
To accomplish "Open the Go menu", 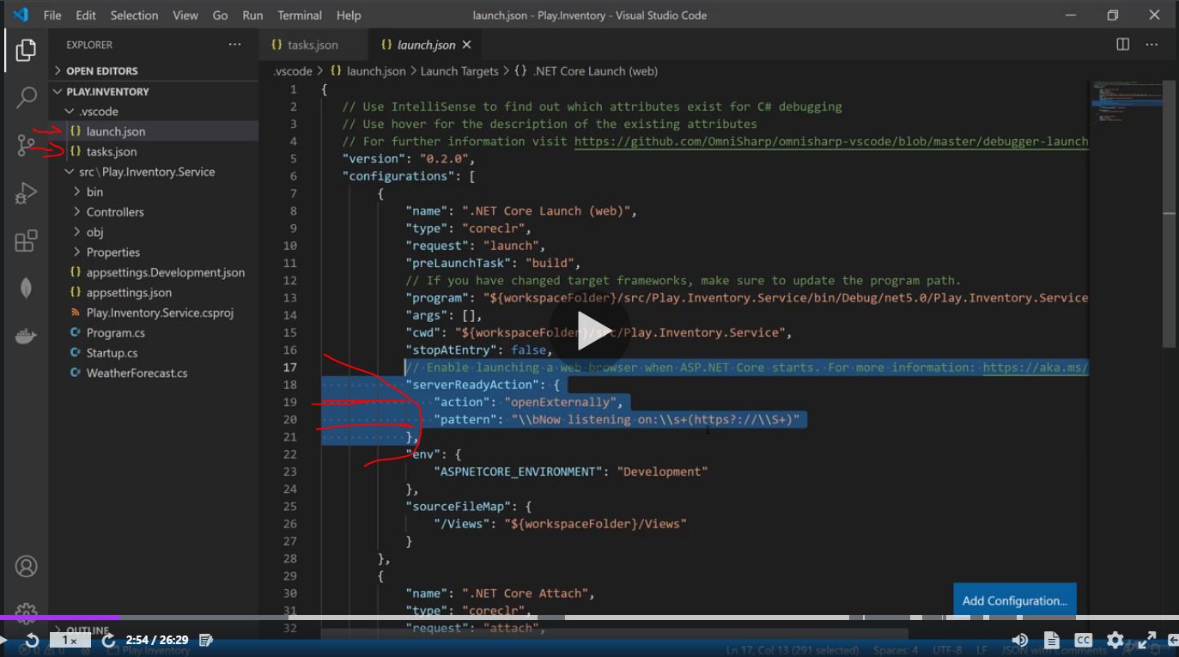I will [220, 15].
